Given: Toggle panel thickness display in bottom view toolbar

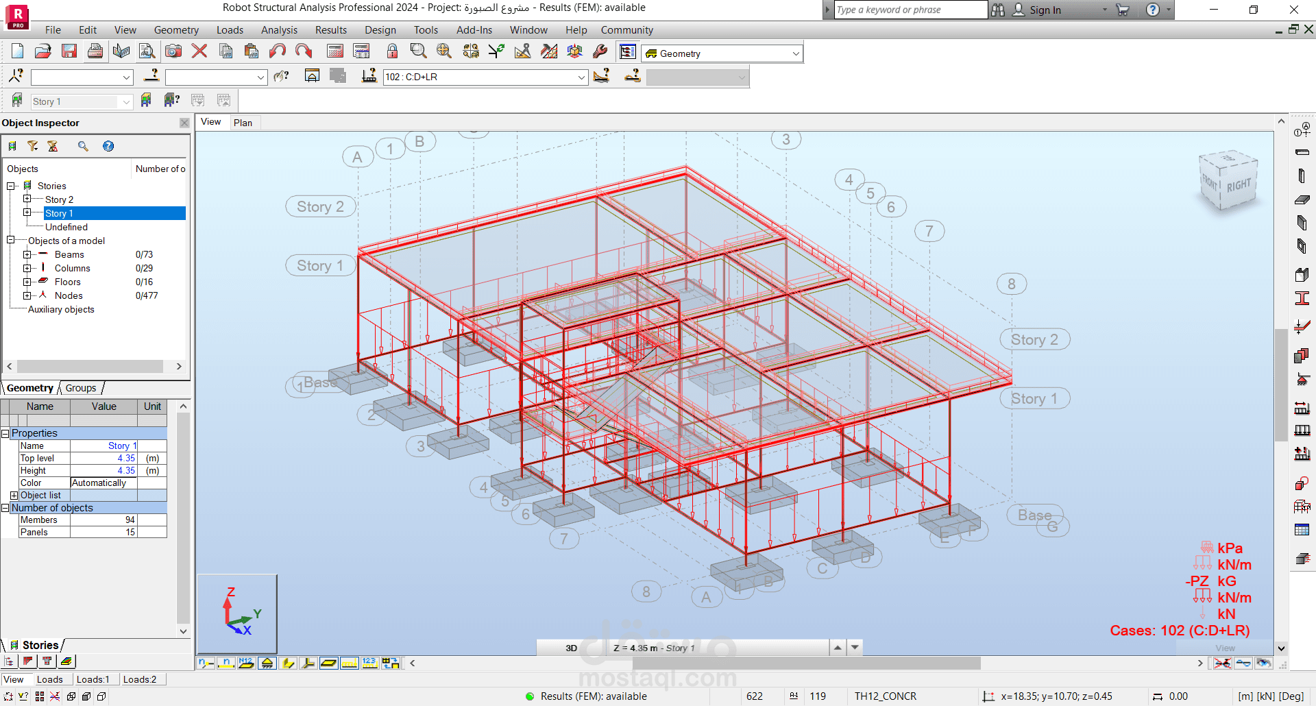Looking at the screenshot, I should 329,663.
